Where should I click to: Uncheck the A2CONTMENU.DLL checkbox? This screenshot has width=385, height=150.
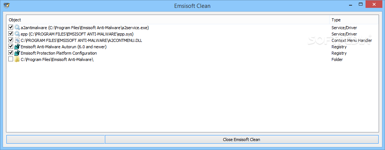pyautogui.click(x=10, y=40)
